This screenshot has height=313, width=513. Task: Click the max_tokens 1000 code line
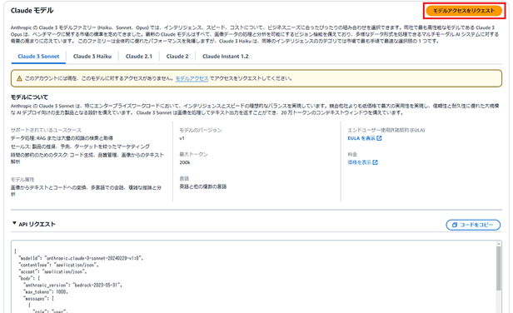(x=45, y=291)
